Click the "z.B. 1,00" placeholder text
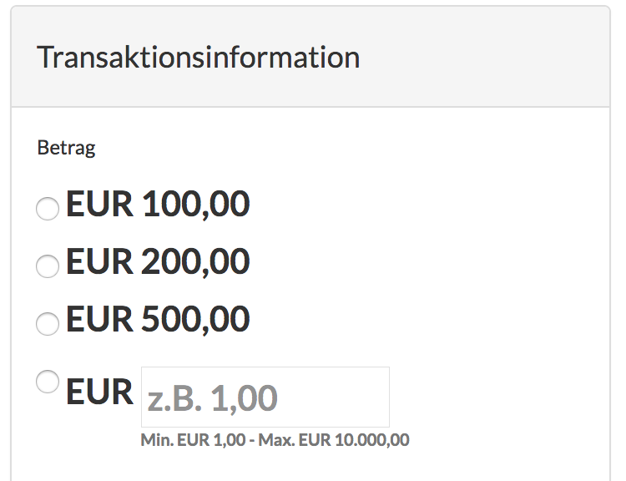The width and height of the screenshot is (626, 481). (213, 398)
